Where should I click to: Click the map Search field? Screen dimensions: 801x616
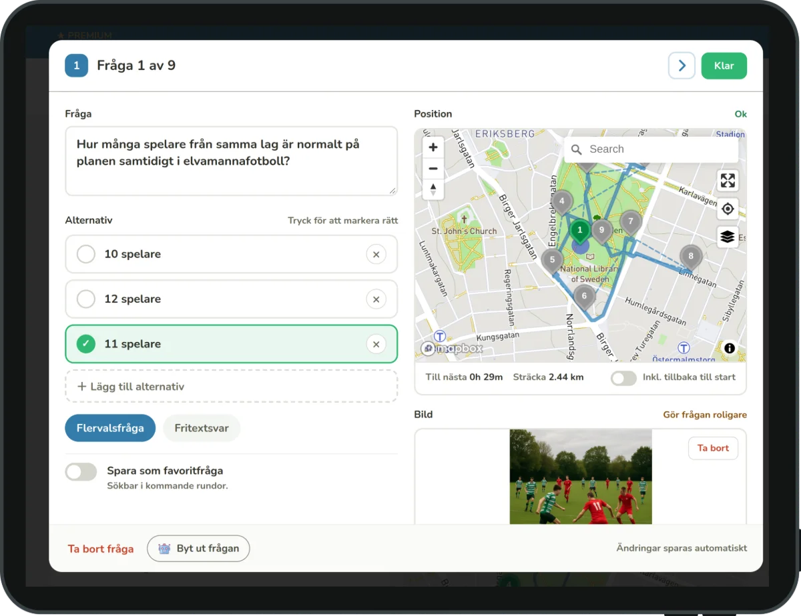651,149
